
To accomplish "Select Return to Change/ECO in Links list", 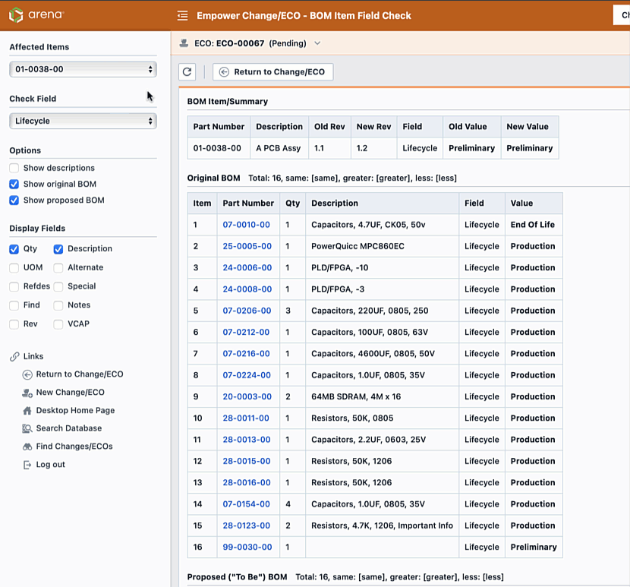I will pyautogui.click(x=79, y=374).
